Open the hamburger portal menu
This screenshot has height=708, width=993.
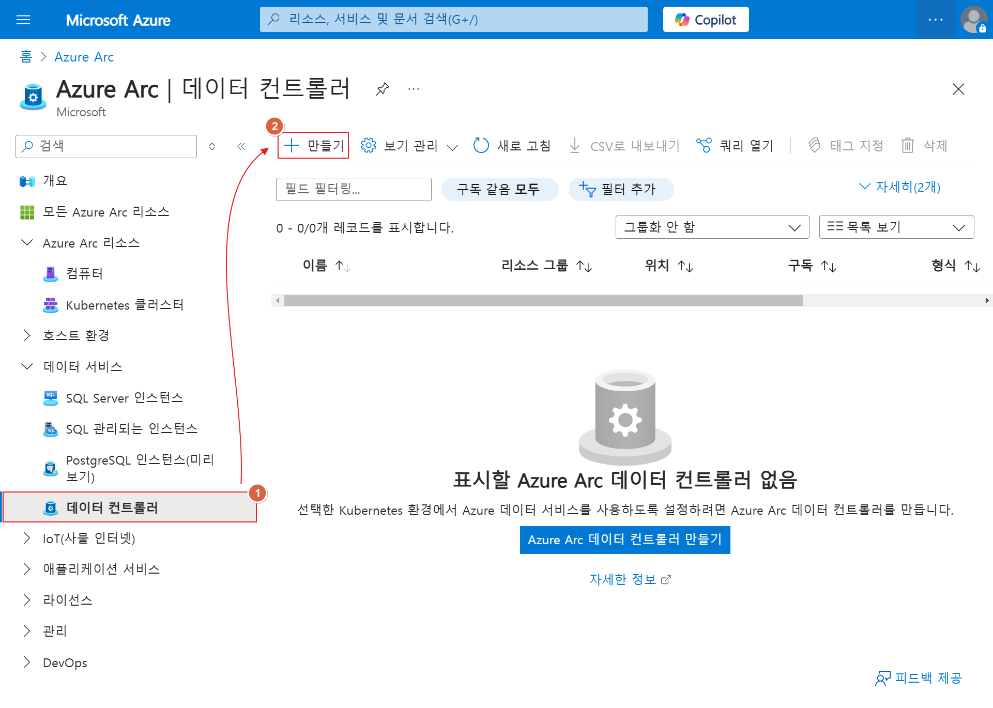[23, 20]
